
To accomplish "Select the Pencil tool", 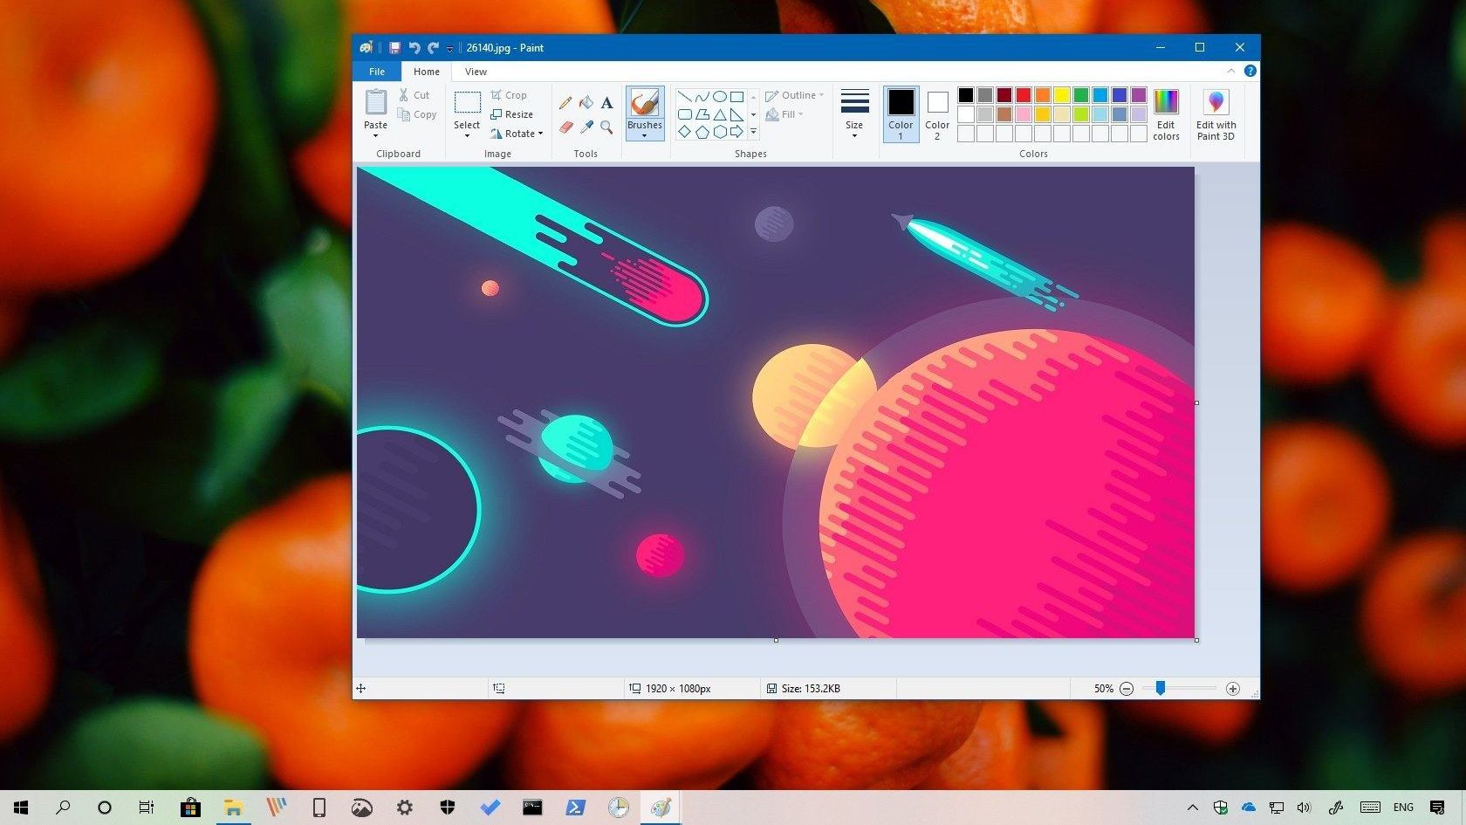I will point(565,103).
